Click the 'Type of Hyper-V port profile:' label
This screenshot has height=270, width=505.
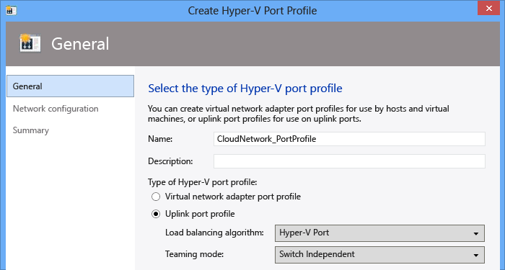pyautogui.click(x=202, y=182)
